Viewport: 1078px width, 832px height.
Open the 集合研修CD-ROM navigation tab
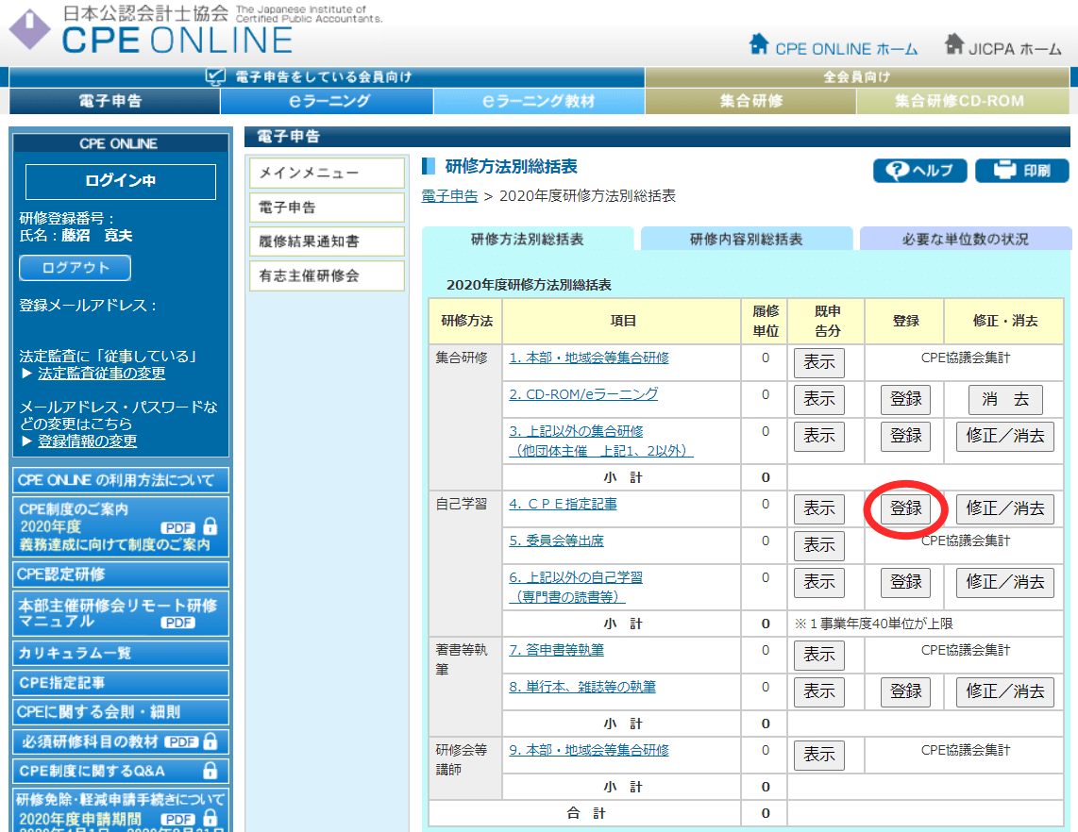point(963,101)
